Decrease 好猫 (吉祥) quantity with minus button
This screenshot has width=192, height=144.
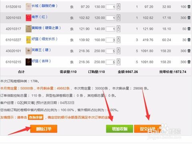click(118, 64)
